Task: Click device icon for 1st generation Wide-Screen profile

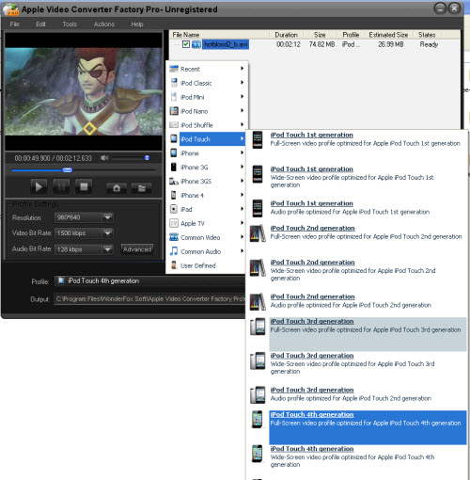Action: pyautogui.click(x=258, y=174)
